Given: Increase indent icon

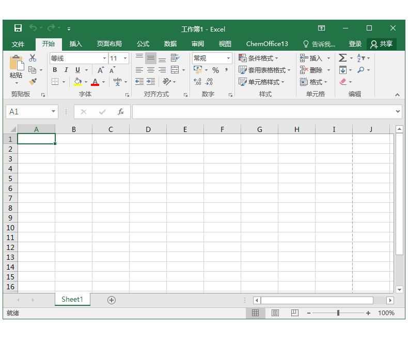Looking at the screenshot, I should point(151,82).
